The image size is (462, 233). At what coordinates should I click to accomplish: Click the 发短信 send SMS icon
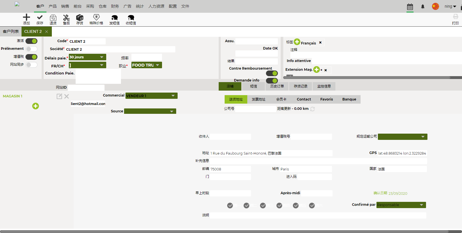coord(114,18)
